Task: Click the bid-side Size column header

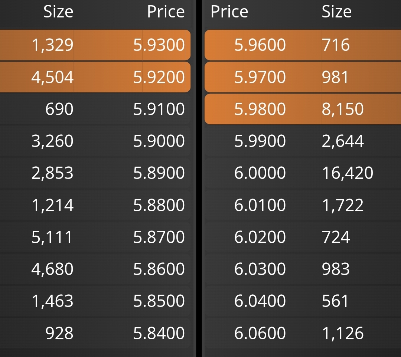Action: [58, 12]
